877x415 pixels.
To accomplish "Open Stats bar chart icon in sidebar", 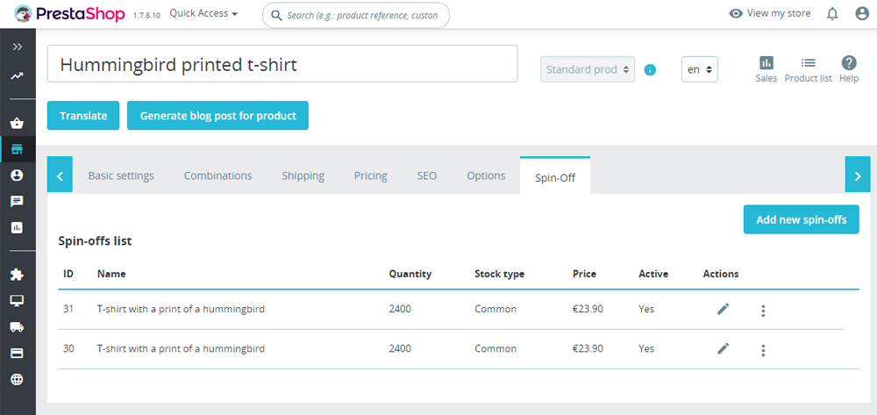I will point(18,227).
